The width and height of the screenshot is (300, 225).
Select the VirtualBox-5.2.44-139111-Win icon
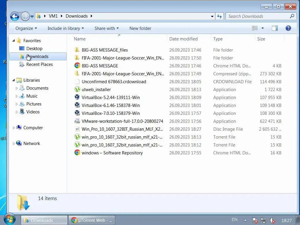[77, 97]
